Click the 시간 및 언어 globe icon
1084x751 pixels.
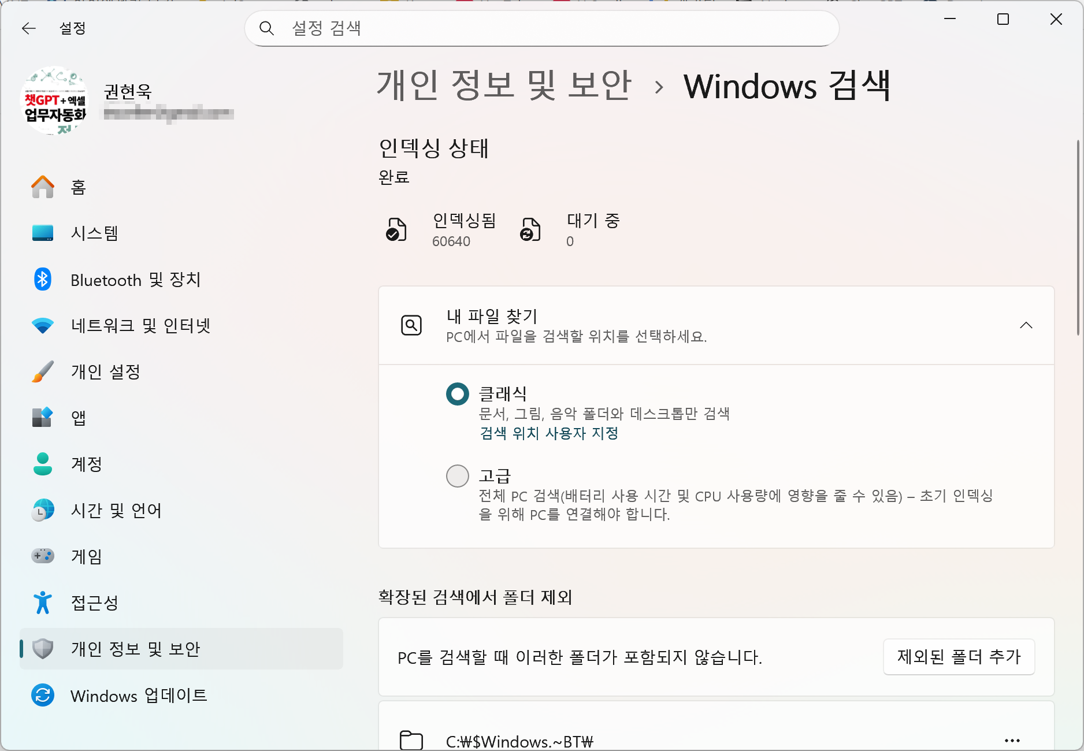pos(43,511)
